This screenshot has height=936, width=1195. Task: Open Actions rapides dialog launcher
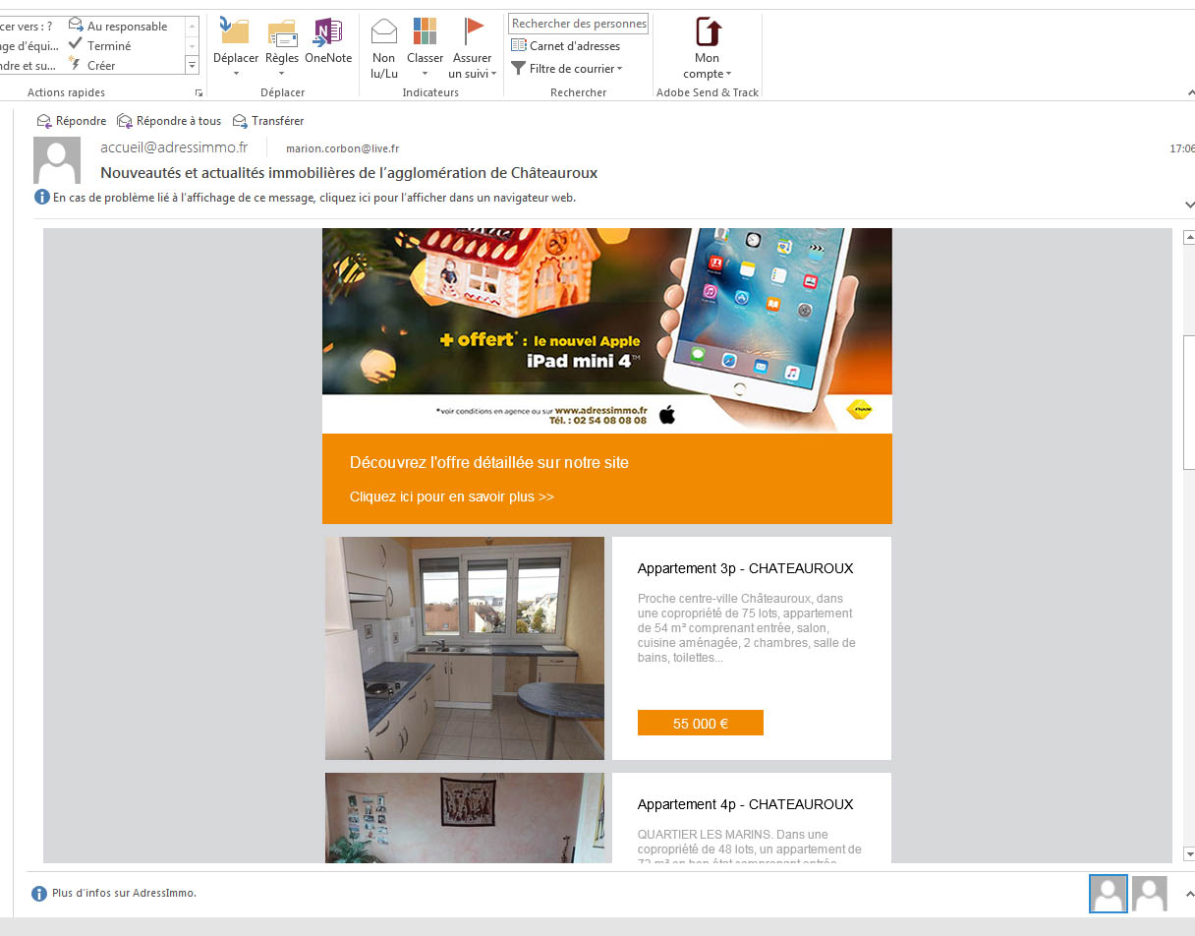click(x=199, y=92)
